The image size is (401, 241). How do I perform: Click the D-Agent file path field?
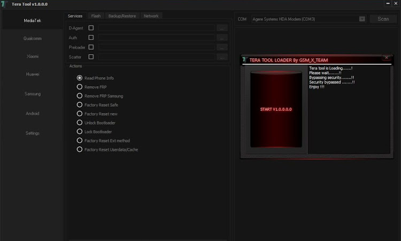point(157,28)
